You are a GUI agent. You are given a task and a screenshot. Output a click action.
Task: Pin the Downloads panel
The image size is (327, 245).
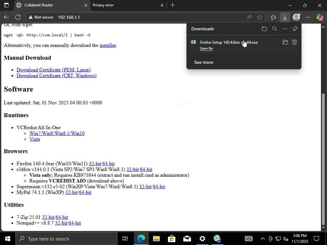tap(295, 29)
